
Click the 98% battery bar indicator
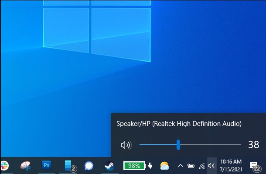click(x=134, y=166)
